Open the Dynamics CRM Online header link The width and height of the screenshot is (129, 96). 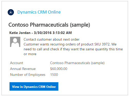click(x=39, y=12)
